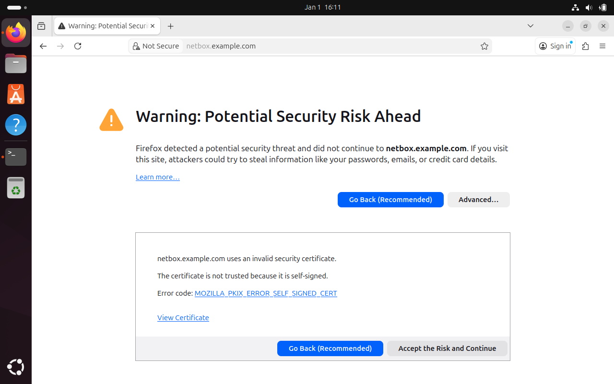Screen dimensions: 614x384
Task: Open the Firefox hamburger application menu
Action: tap(603, 46)
